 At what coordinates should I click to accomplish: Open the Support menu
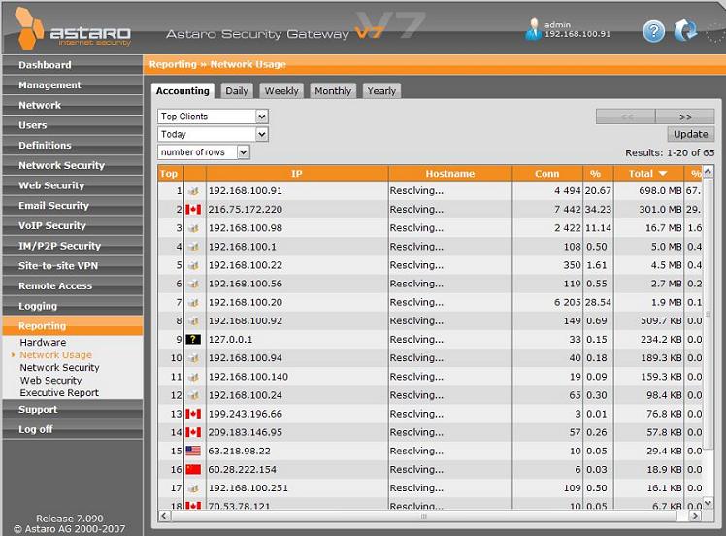pos(73,410)
